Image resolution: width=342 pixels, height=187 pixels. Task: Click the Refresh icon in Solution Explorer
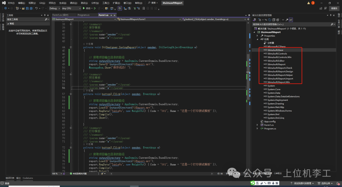pyautogui.click(x=269, y=20)
